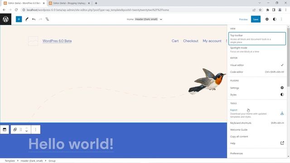Image resolution: width=290 pixels, height=163 pixels.
Task: Switch to the Blogging Unplugged editor tab
Action: (69, 3)
